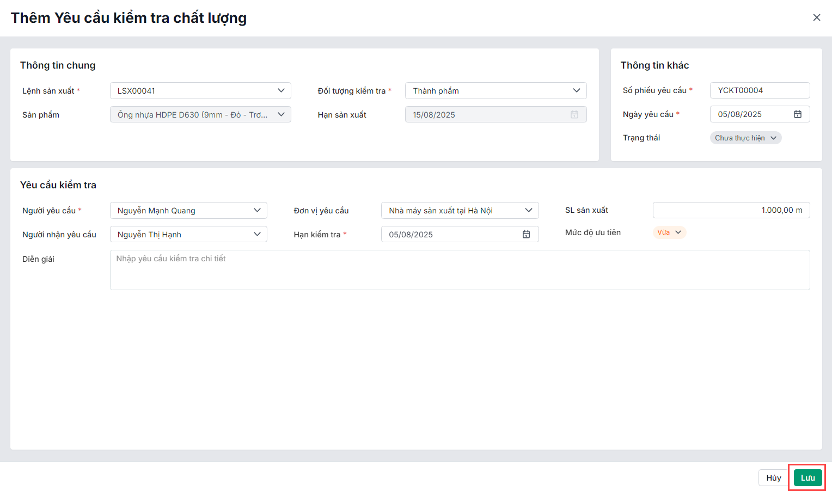
Task: Click into the Diễn giải text area
Action: 459,270
